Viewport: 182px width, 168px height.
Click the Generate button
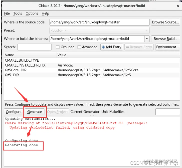35,112
